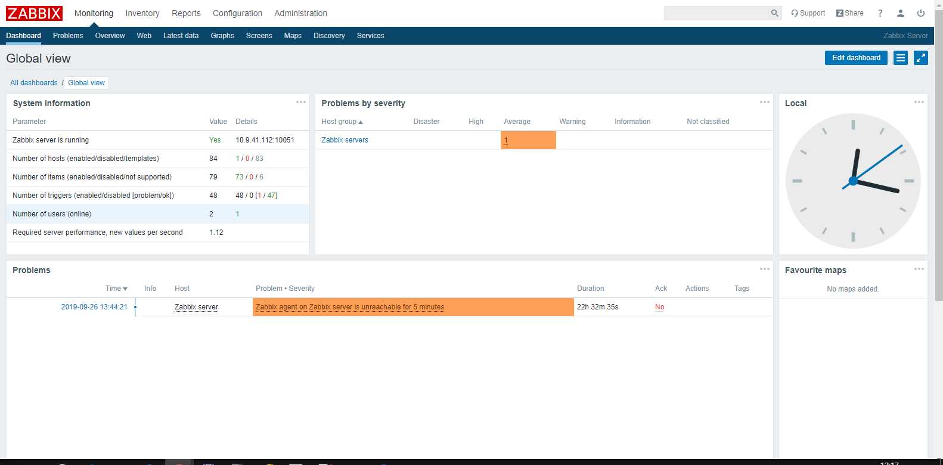943x465 pixels.
Task: Click the Zabbix logo
Action: click(x=34, y=13)
